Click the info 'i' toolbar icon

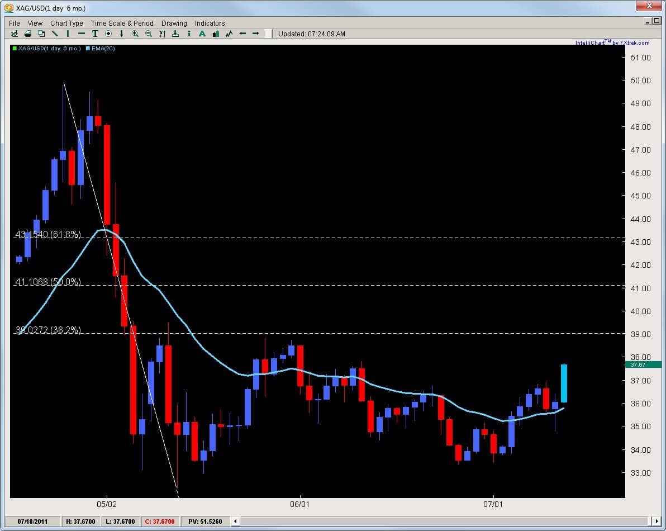[189, 34]
